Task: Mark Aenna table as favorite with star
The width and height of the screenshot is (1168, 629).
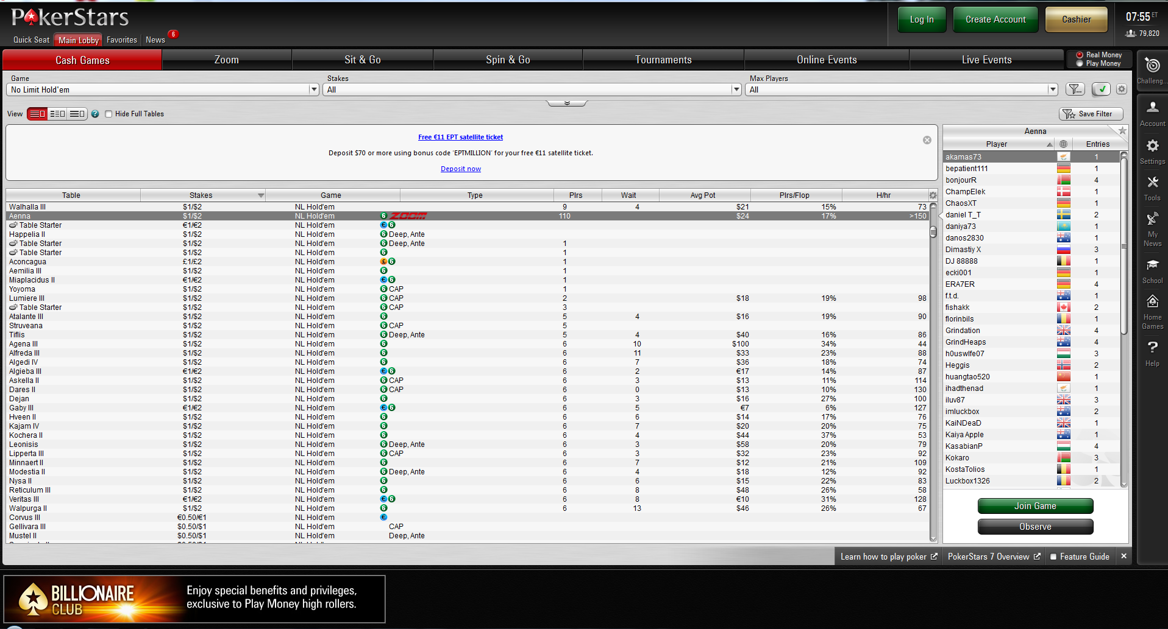Action: coord(1122,131)
